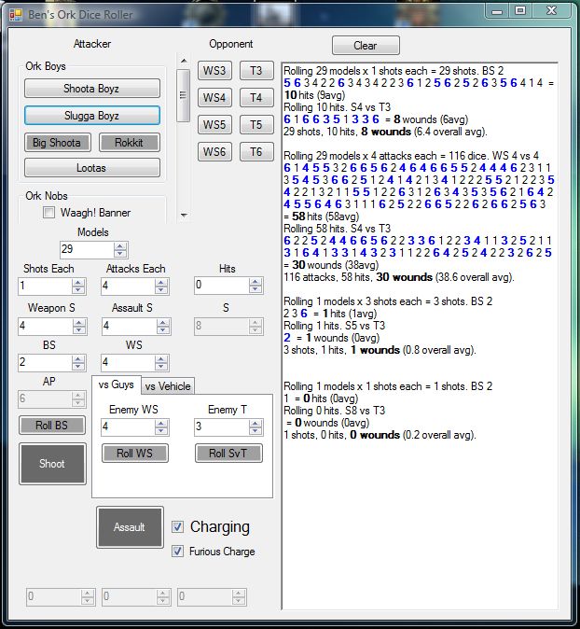Click the attacker list scrollbar thumb
Viewport: 580px width, 629px height.
(x=183, y=95)
